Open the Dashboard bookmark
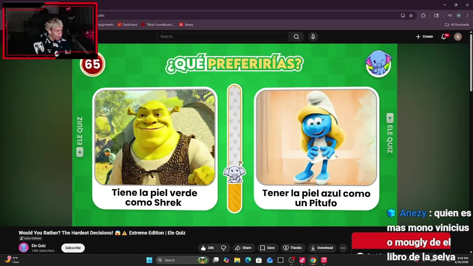473x266 pixels. pyautogui.click(x=127, y=25)
